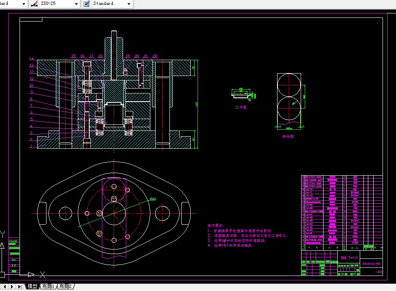
Task: Expand the Standard table style dropdown
Action: point(129,4)
